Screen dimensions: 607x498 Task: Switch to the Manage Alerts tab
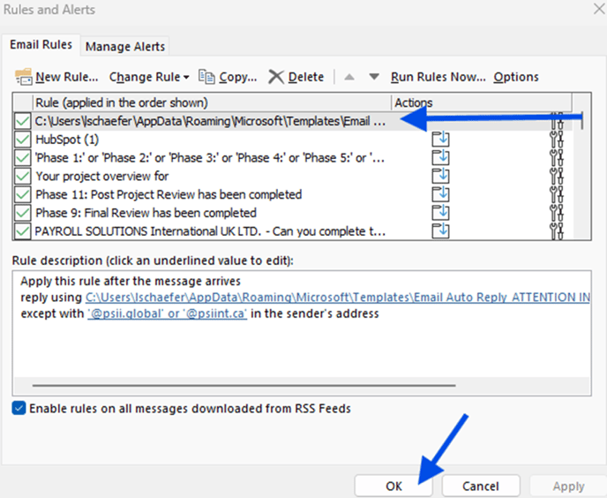(x=124, y=46)
